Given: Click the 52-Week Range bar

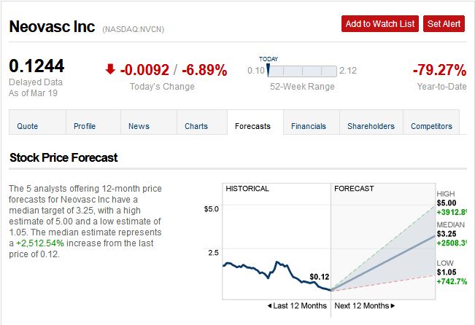Looking at the screenshot, I should tap(302, 71).
